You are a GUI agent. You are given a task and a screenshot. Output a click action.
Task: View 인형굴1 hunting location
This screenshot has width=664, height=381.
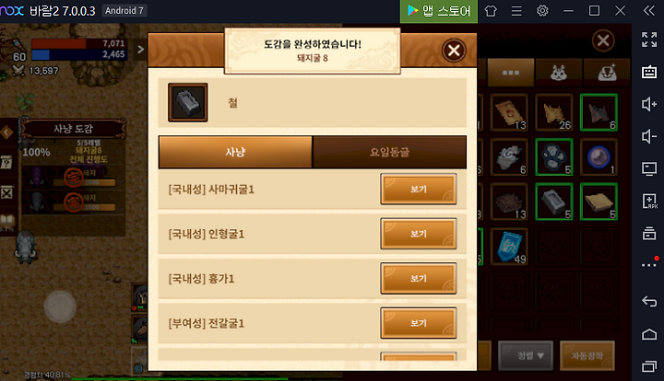(x=419, y=234)
